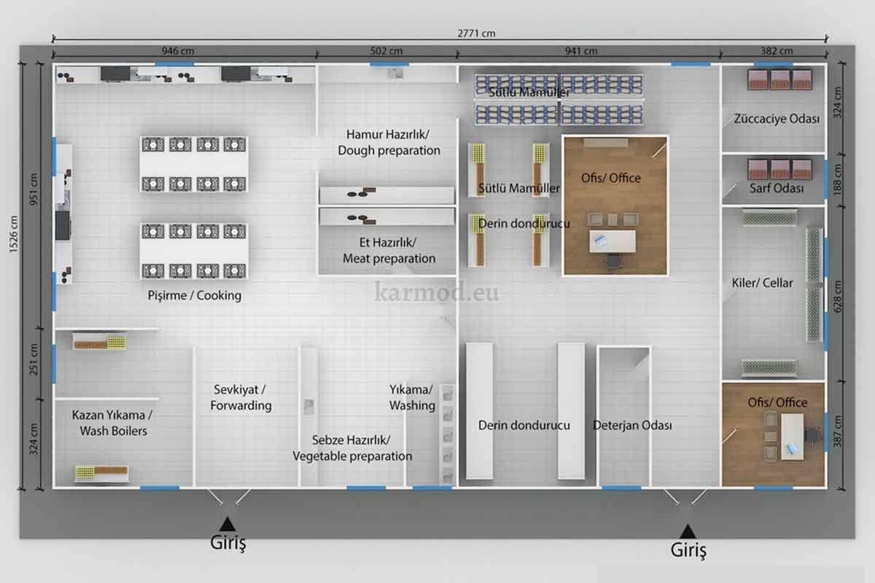Image resolution: width=875 pixels, height=583 pixels.
Task: Select the desk in the lower-right Ofis/Office room
Action: pyautogui.click(x=792, y=436)
